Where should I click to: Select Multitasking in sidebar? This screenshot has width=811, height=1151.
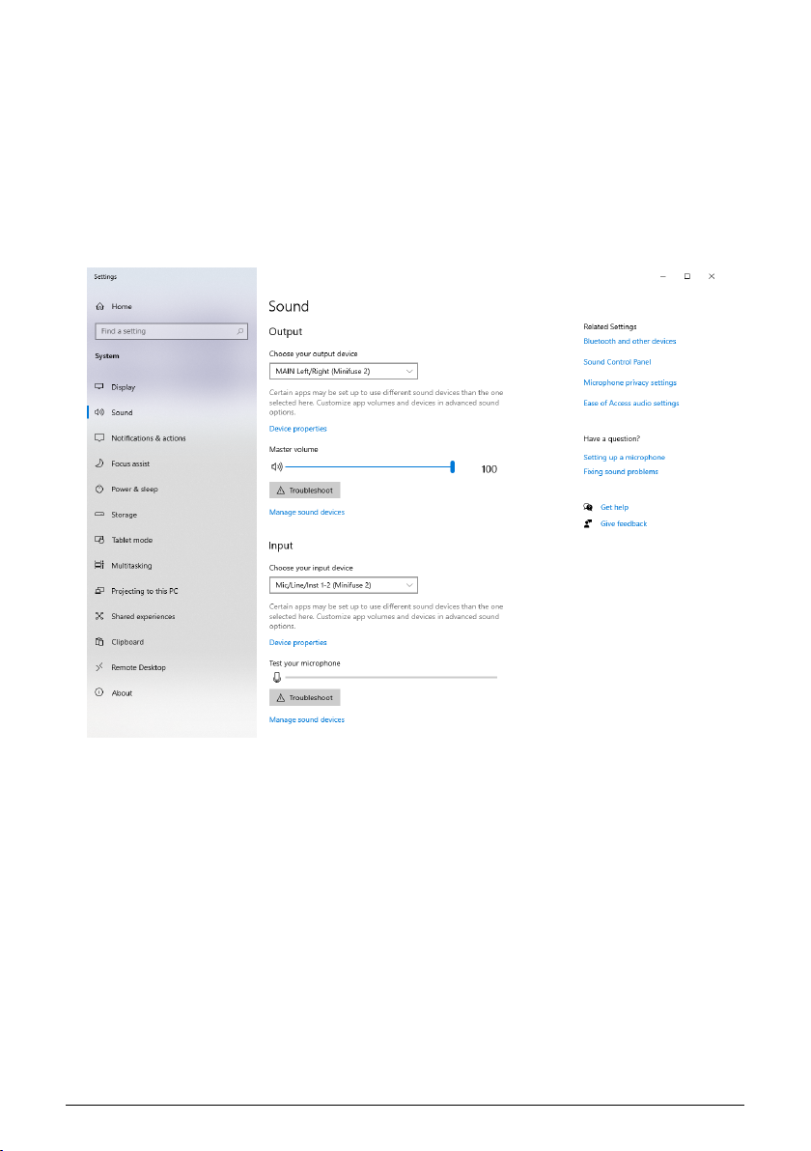[131, 565]
